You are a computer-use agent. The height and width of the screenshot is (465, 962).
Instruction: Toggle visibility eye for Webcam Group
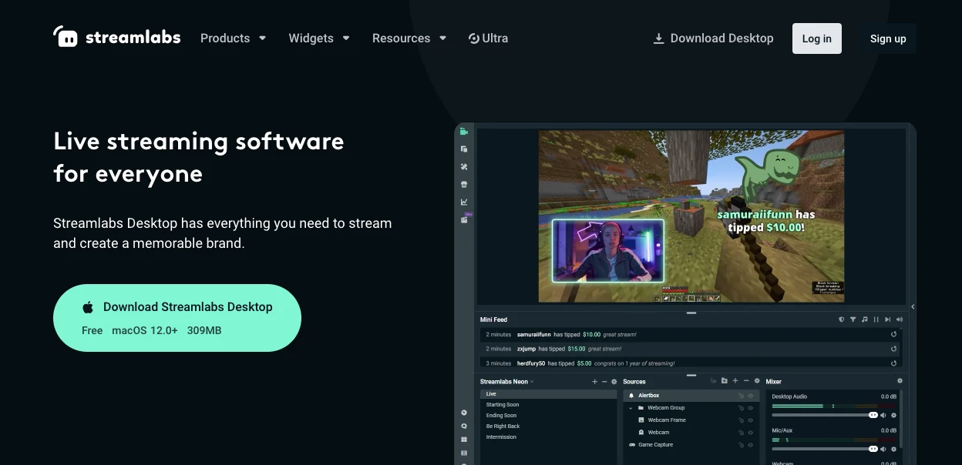click(751, 408)
